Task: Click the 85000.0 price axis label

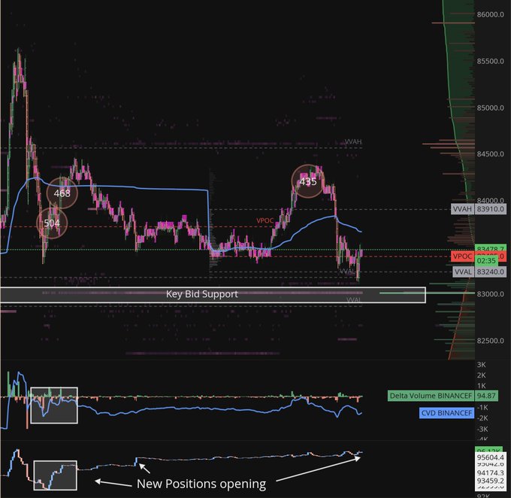Action: tap(490, 108)
